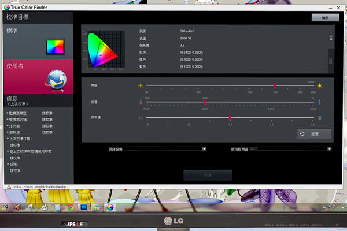Click the gamma value 2.2 in the info panel
This screenshot has width=347, height=231.
[182, 45]
